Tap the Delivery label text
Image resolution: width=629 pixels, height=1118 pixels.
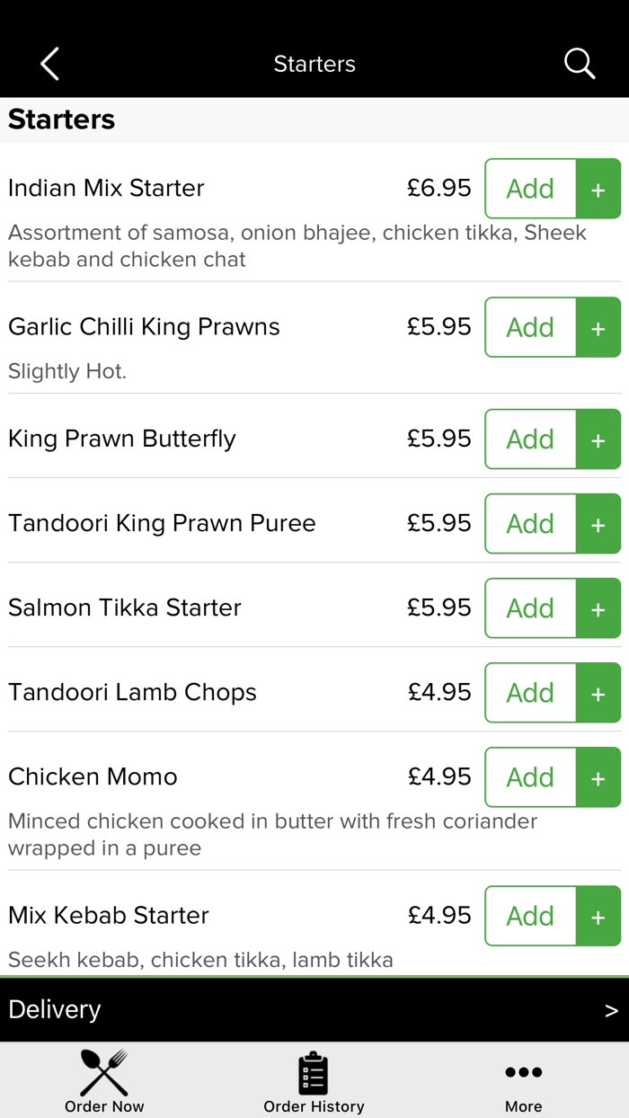pyautogui.click(x=55, y=1009)
